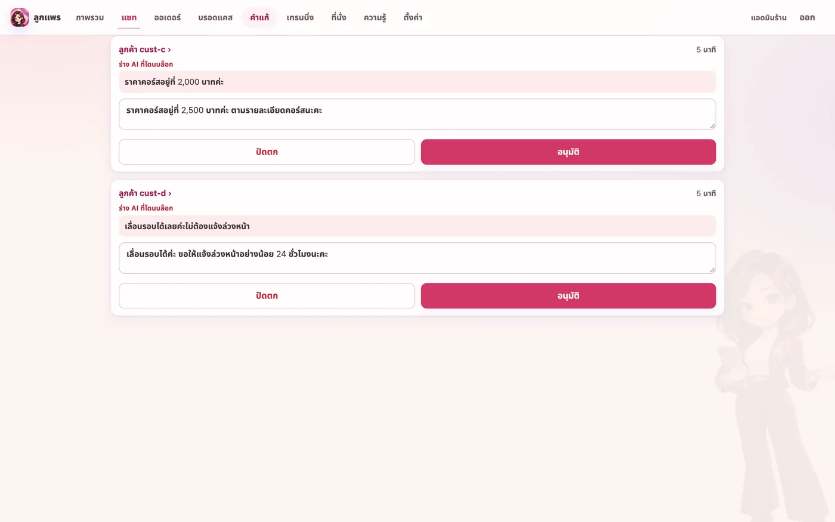Go to the ความรู้ knowledge tab

(375, 17)
